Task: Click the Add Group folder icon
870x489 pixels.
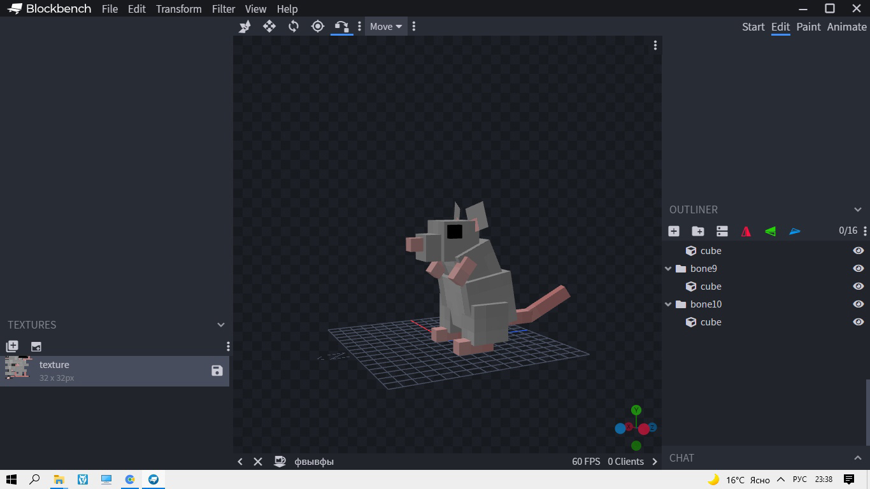Action: coord(698,231)
